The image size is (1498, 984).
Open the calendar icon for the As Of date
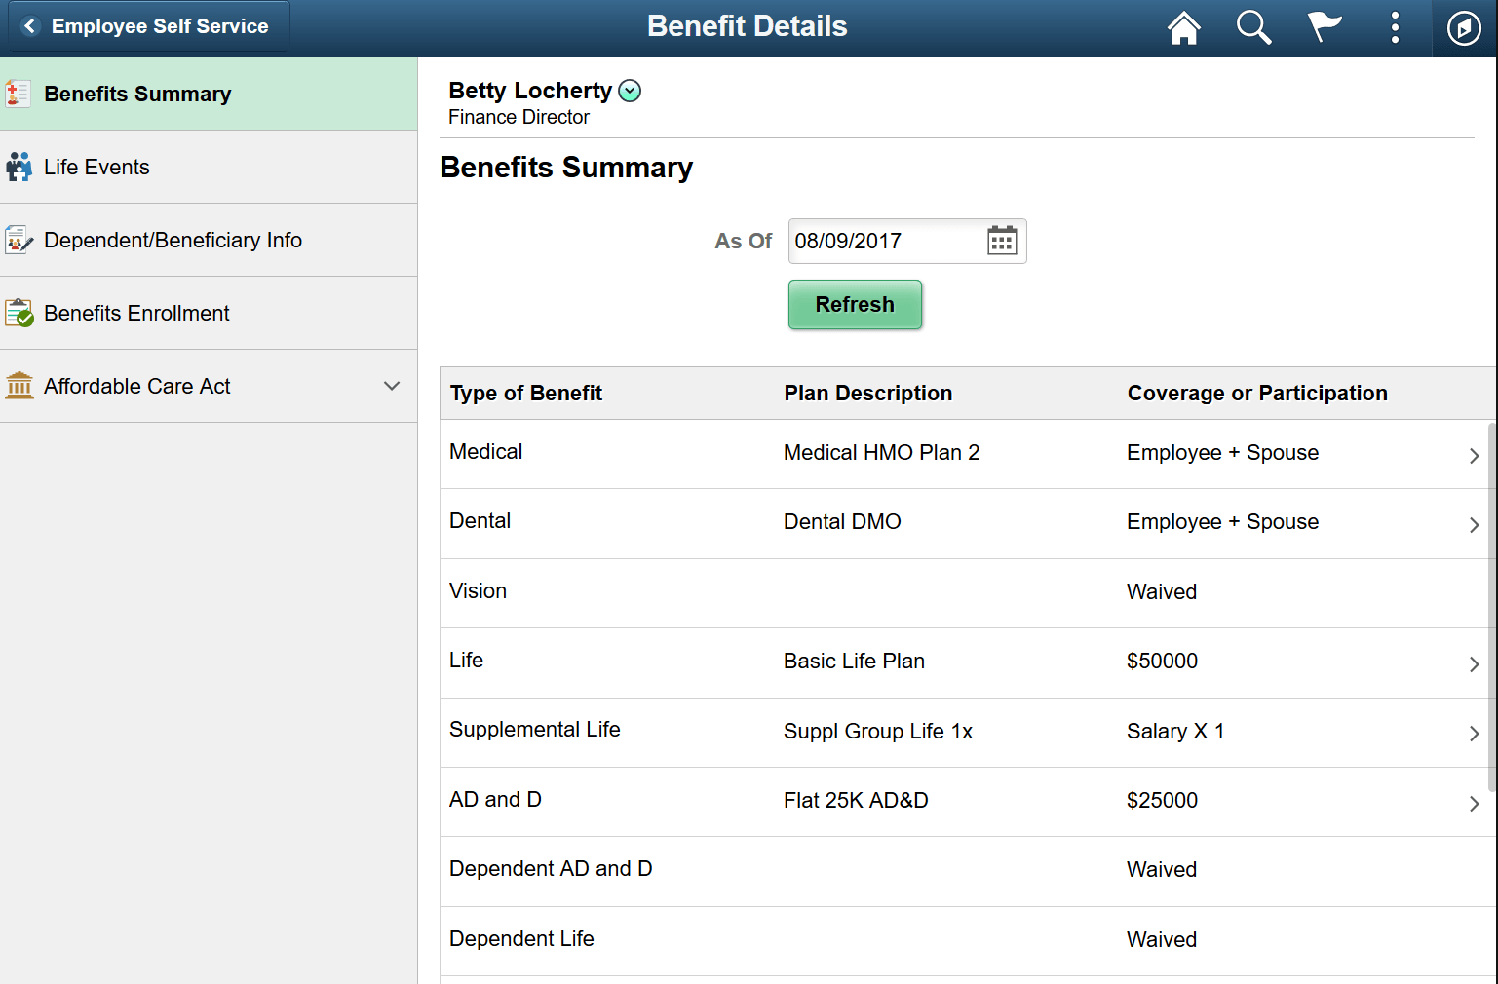point(1002,240)
